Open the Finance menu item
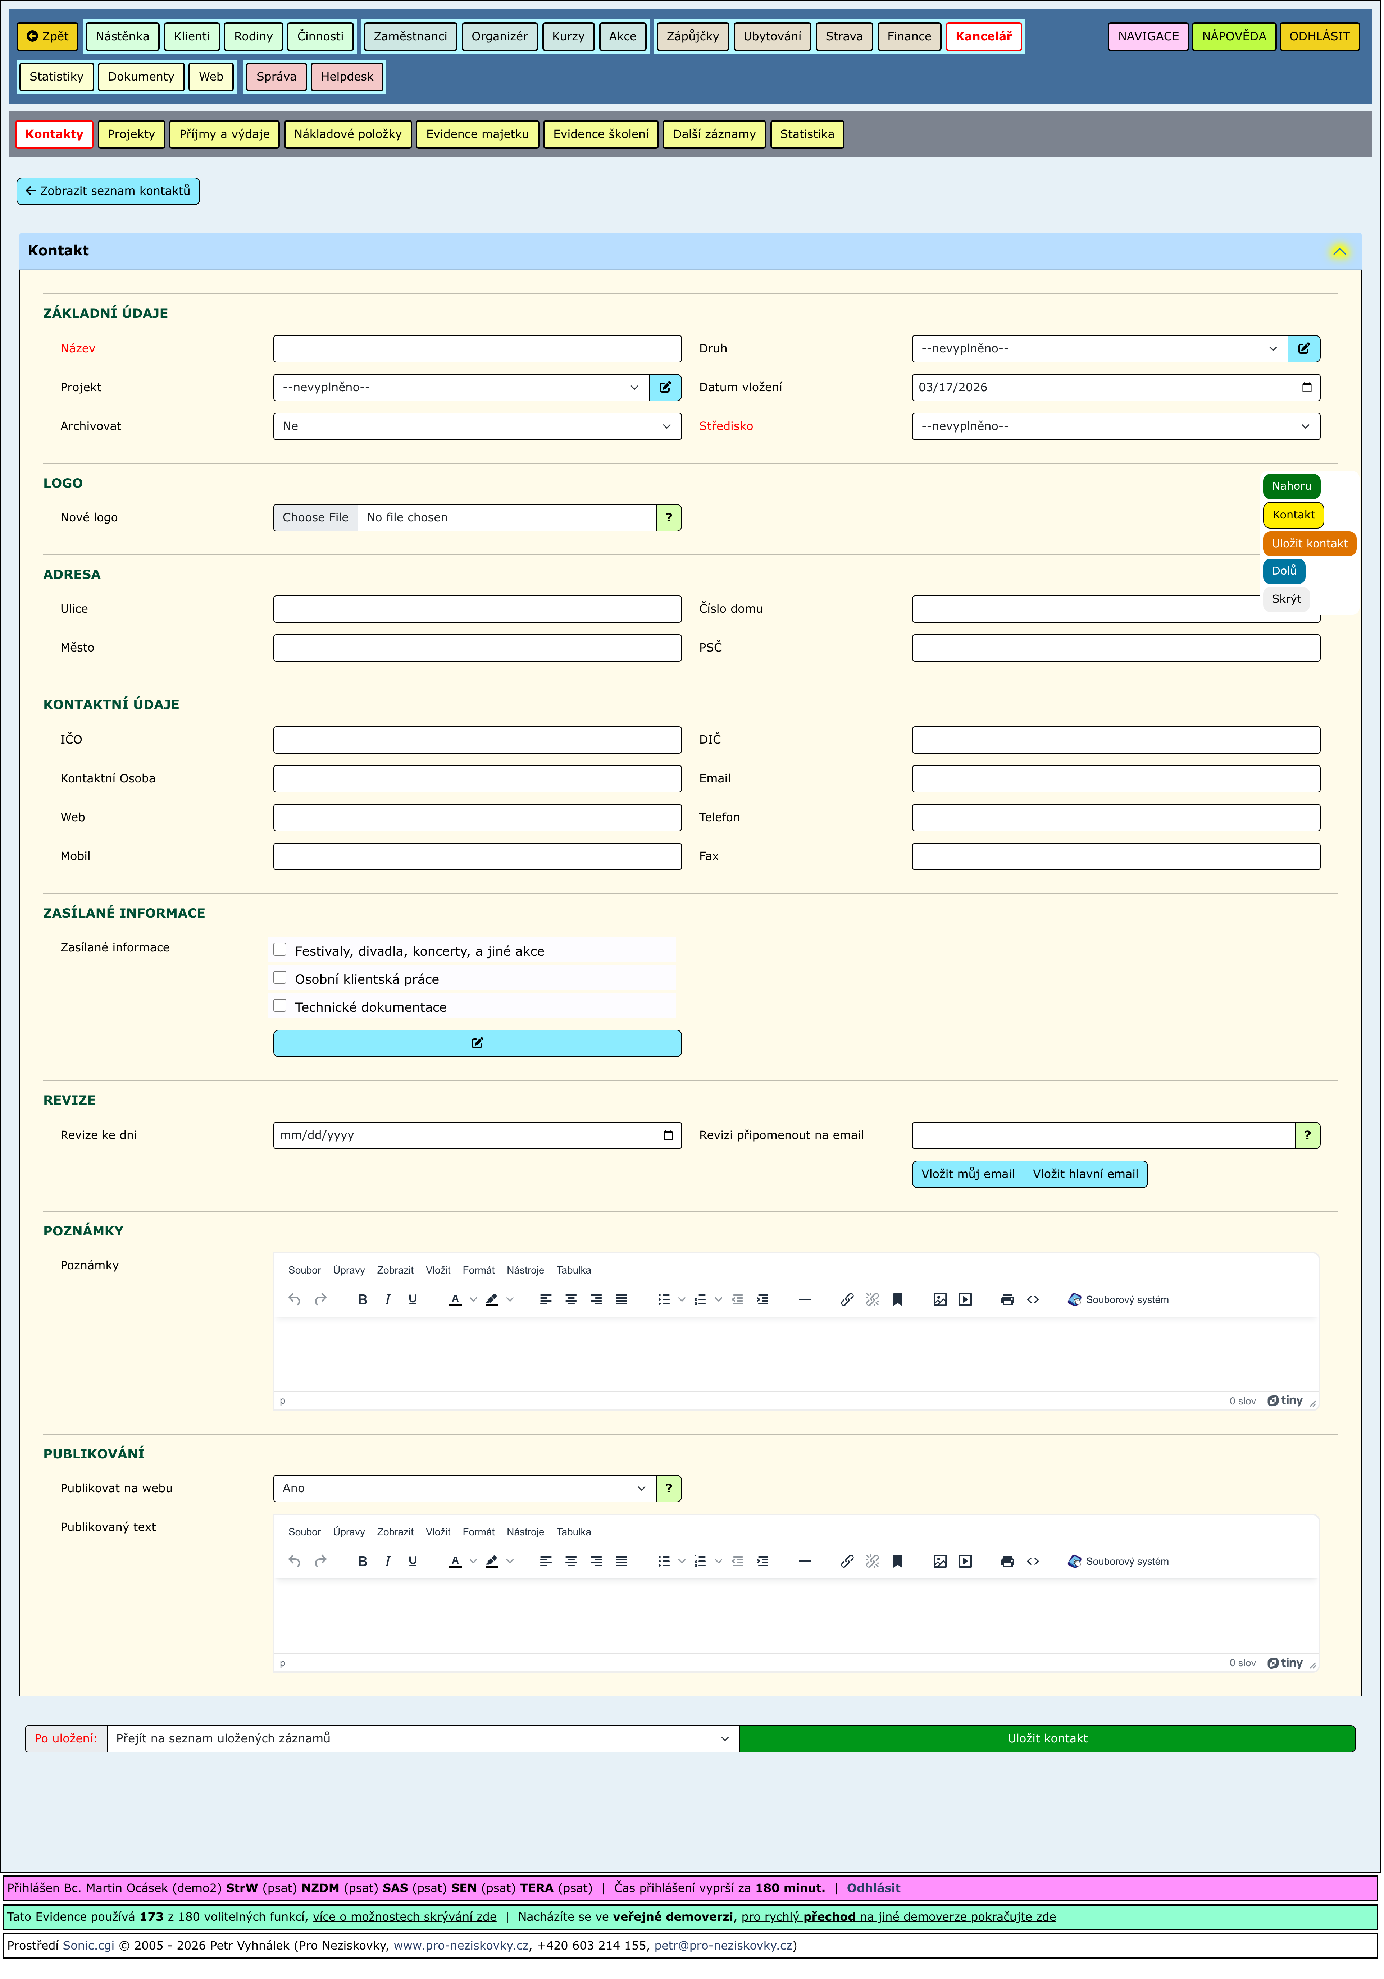The width and height of the screenshot is (1384, 1979). click(910, 36)
